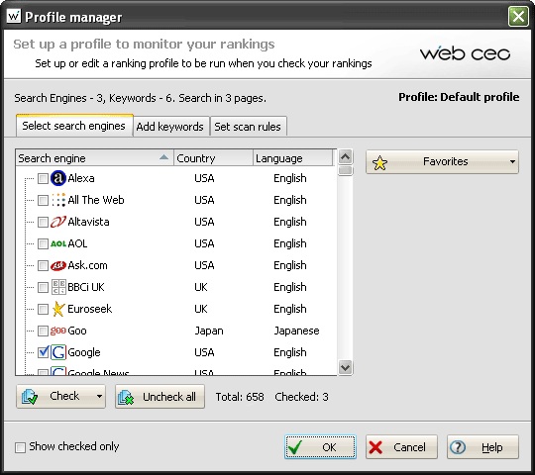The width and height of the screenshot is (535, 475).
Task: Toggle Show checked only checkbox
Action: 20,447
